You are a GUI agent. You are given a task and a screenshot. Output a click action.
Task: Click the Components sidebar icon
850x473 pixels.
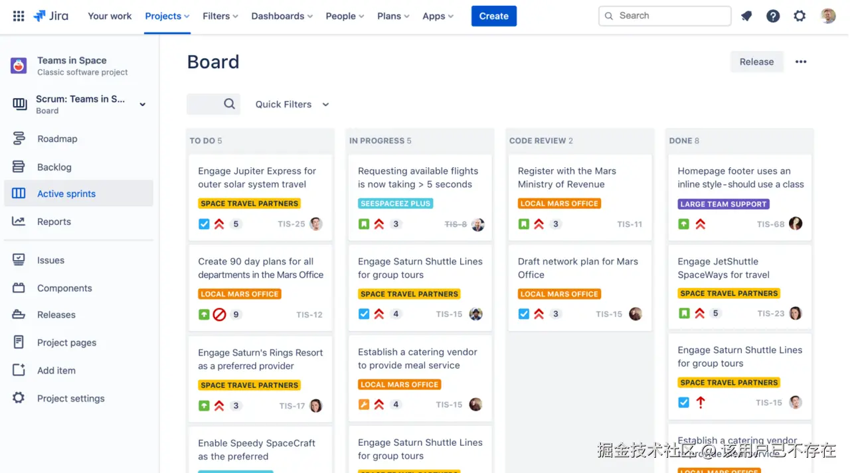point(19,288)
